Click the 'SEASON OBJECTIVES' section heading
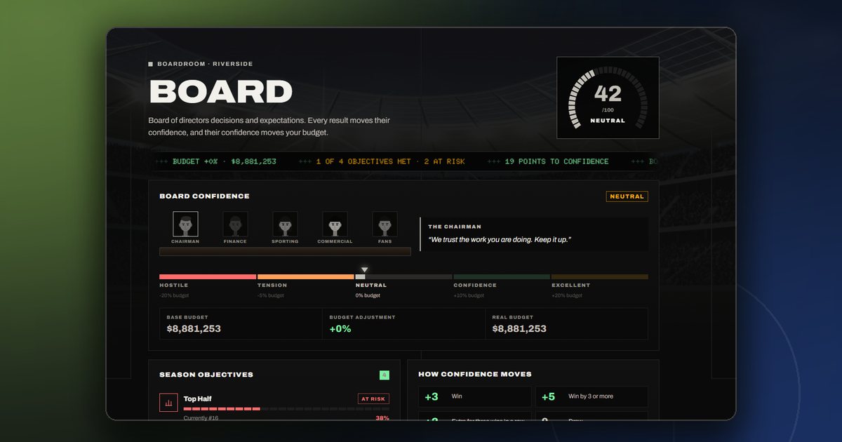This screenshot has height=442, width=842. (206, 375)
